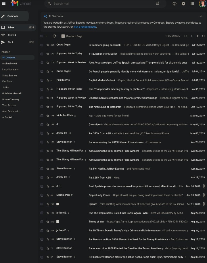
Task: Check the 'Kim-Trump border meeting' email row
Action: click(x=42, y=89)
